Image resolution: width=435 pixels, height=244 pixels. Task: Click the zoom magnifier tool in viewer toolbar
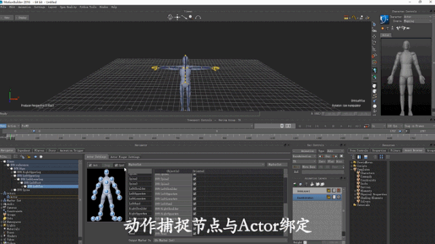coord(190,17)
